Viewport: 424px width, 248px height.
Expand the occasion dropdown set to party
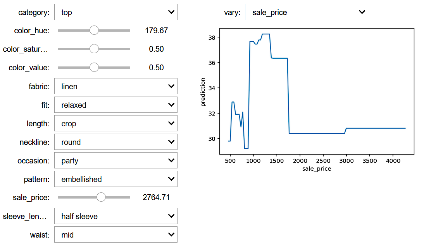pos(115,161)
